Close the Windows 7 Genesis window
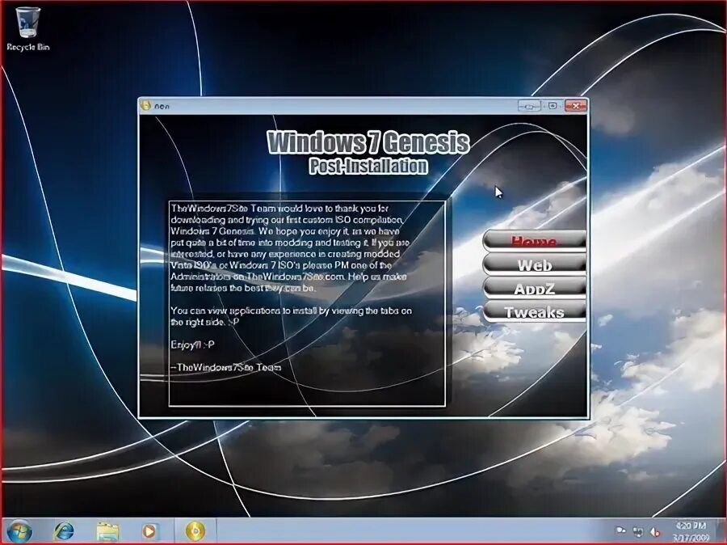727x545 pixels. (575, 106)
